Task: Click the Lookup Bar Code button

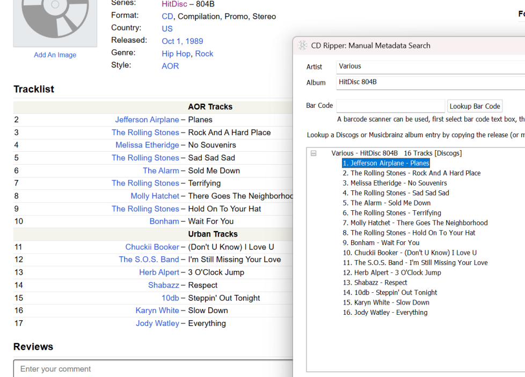Action: point(475,106)
